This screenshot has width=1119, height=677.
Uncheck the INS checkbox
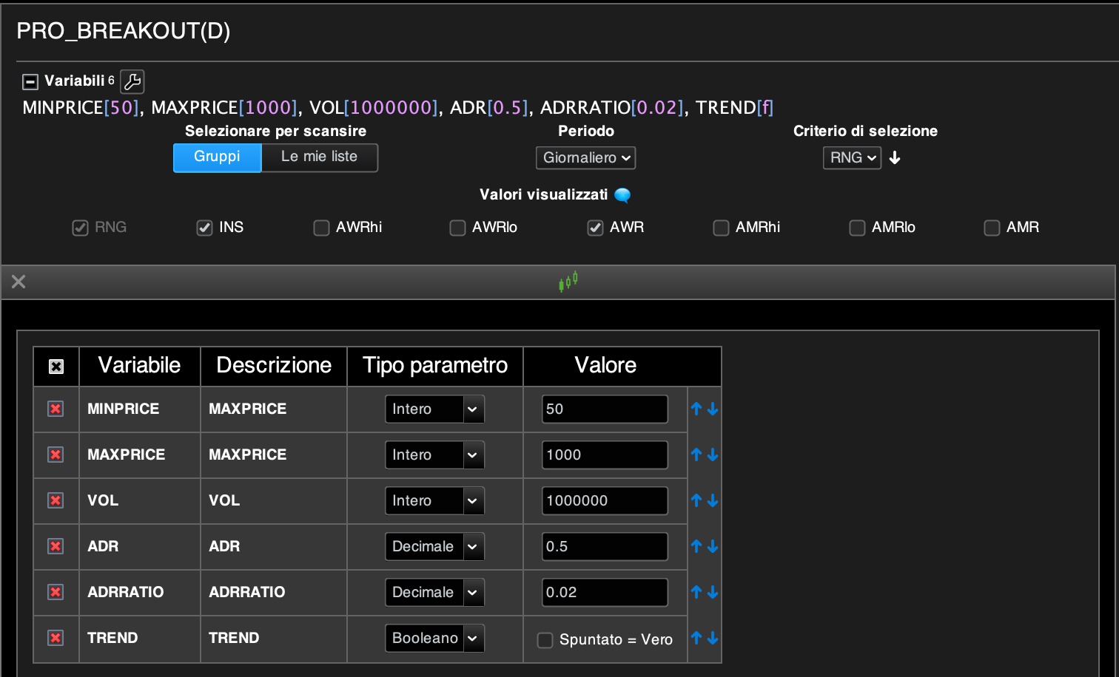204,228
